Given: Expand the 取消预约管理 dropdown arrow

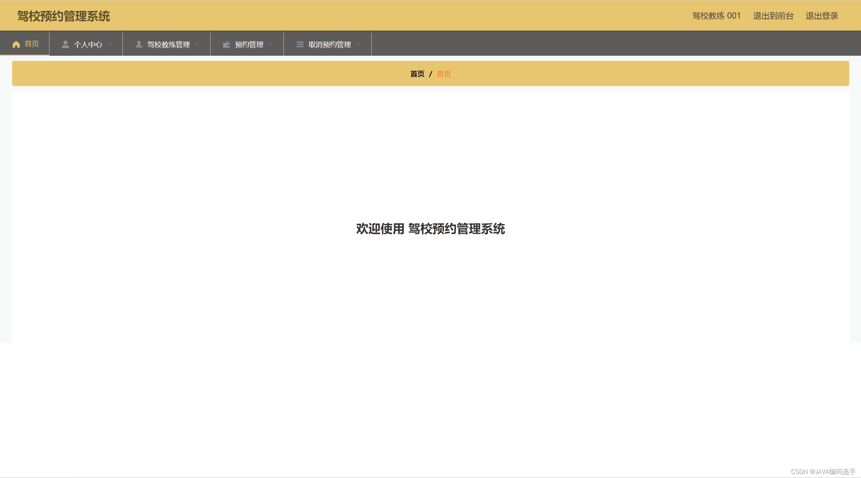Looking at the screenshot, I should (x=359, y=44).
